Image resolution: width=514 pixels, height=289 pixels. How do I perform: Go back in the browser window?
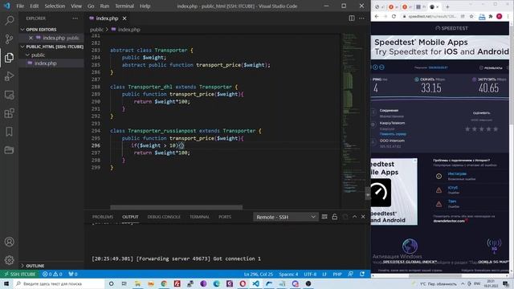(x=377, y=16)
